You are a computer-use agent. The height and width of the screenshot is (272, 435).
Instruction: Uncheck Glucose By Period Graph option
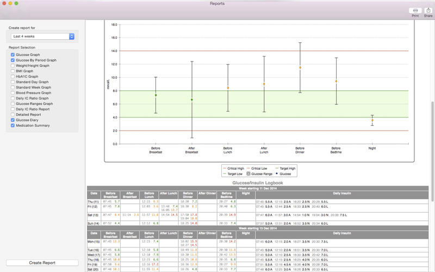point(13,60)
